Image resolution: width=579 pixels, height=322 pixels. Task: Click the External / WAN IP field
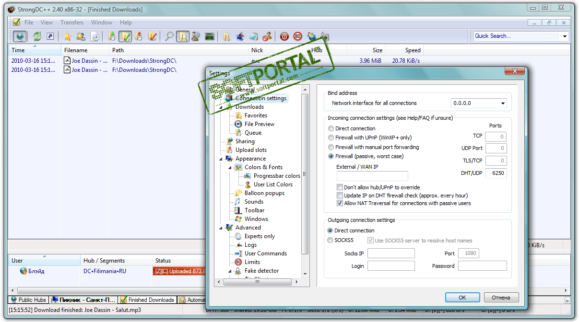[x=372, y=176]
